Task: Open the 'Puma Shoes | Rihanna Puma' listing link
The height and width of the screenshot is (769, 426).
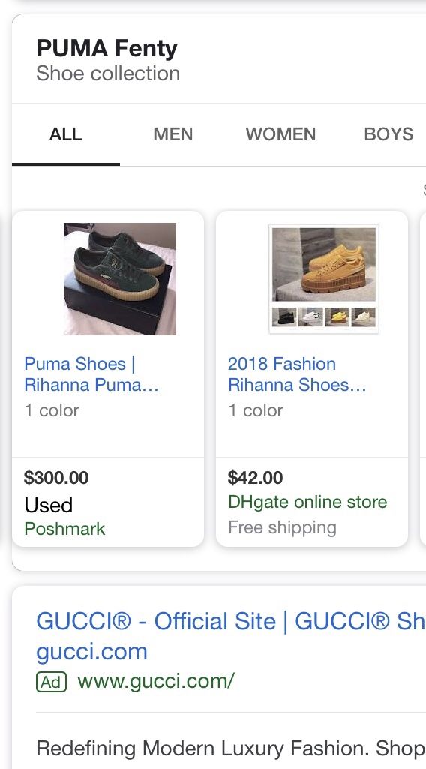Action: tap(91, 374)
